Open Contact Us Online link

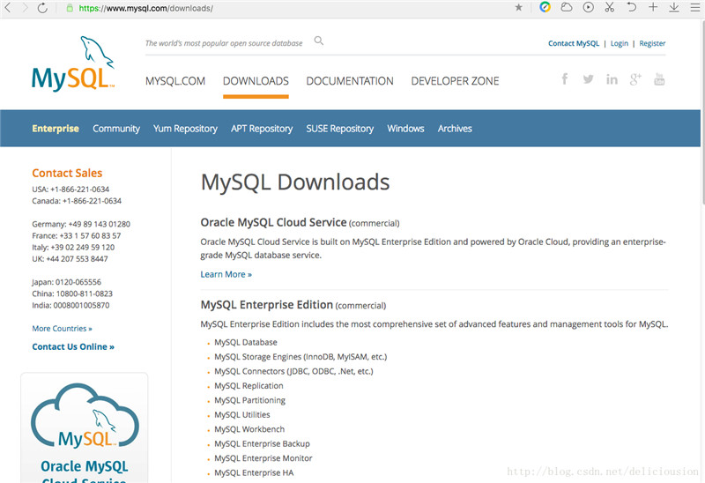(x=73, y=346)
